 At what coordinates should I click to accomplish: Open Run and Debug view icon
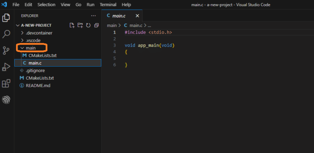point(6,67)
